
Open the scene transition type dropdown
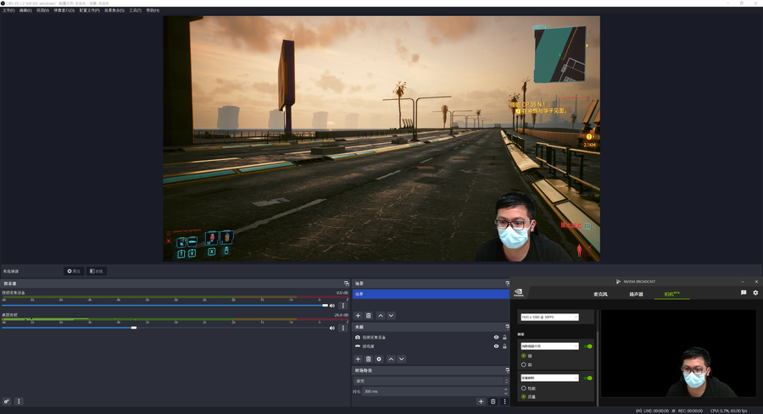pyautogui.click(x=430, y=381)
